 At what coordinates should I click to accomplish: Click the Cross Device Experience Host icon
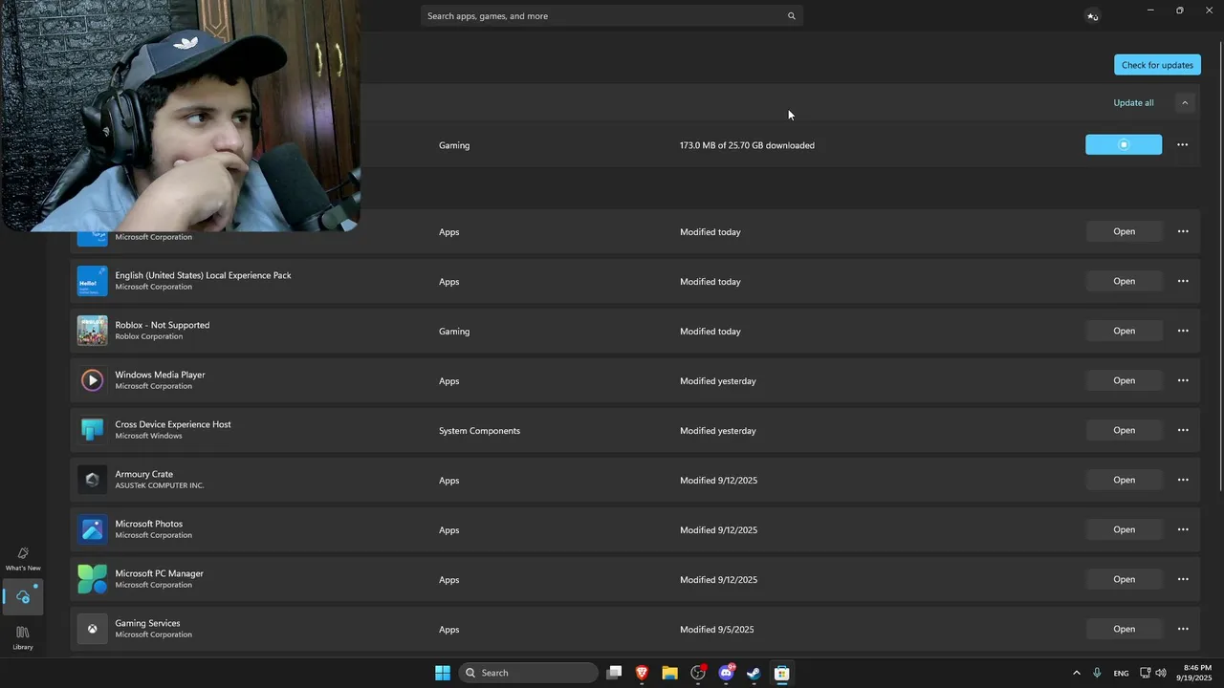coord(93,430)
